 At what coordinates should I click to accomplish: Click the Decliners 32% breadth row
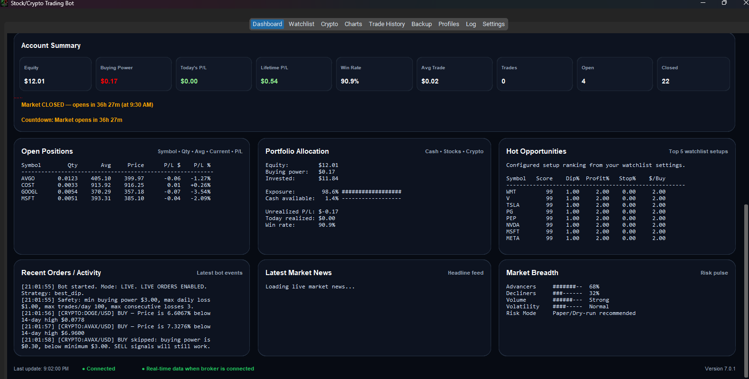click(x=553, y=293)
